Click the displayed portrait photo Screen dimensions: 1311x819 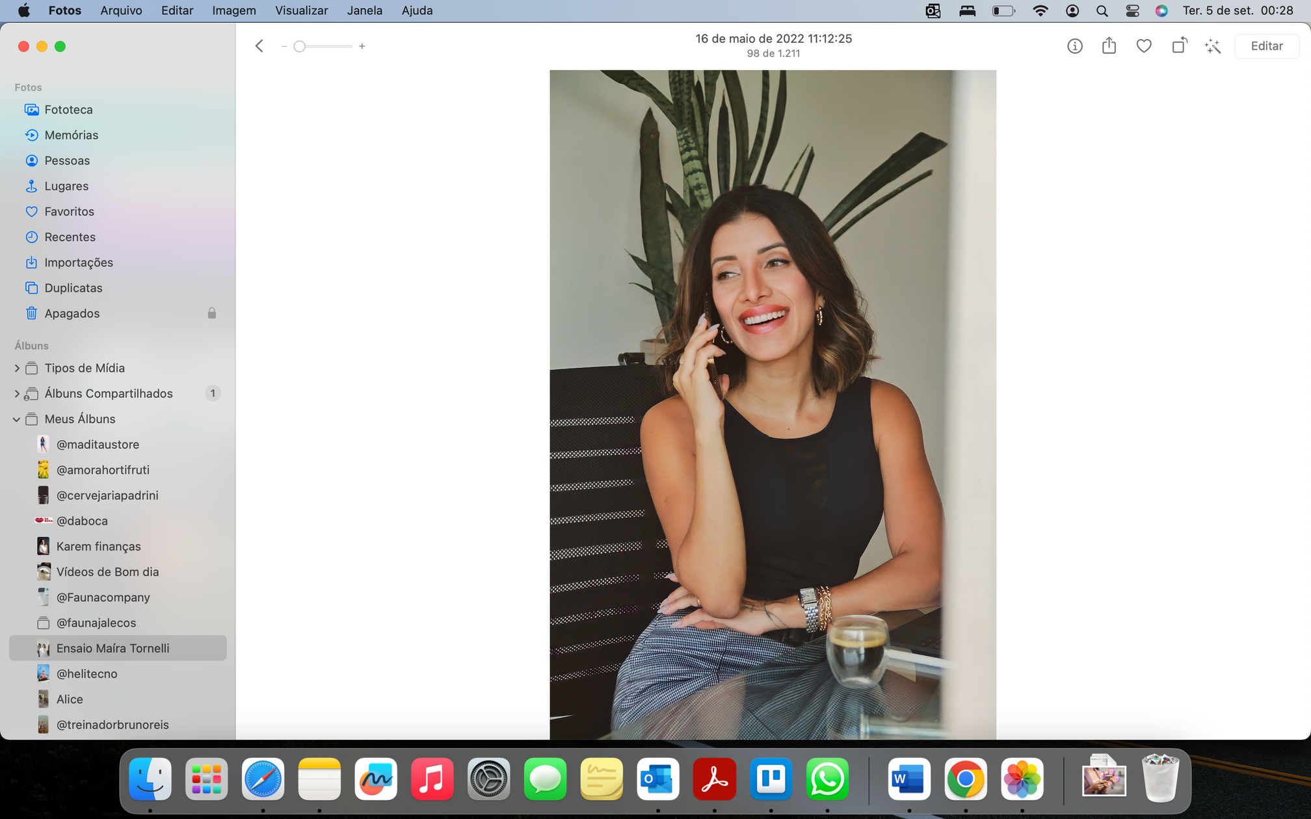[773, 404]
